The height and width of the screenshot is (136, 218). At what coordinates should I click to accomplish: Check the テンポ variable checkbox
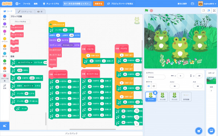12,108
